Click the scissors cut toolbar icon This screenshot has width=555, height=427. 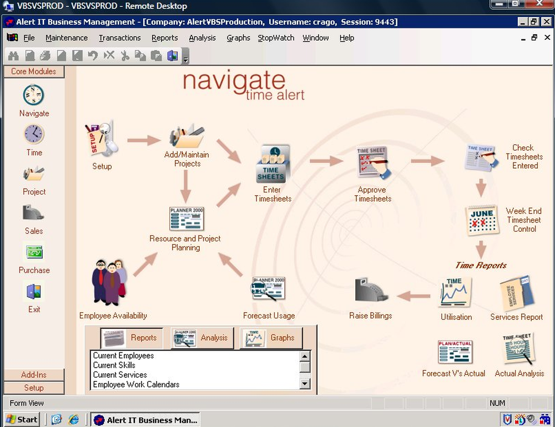124,55
